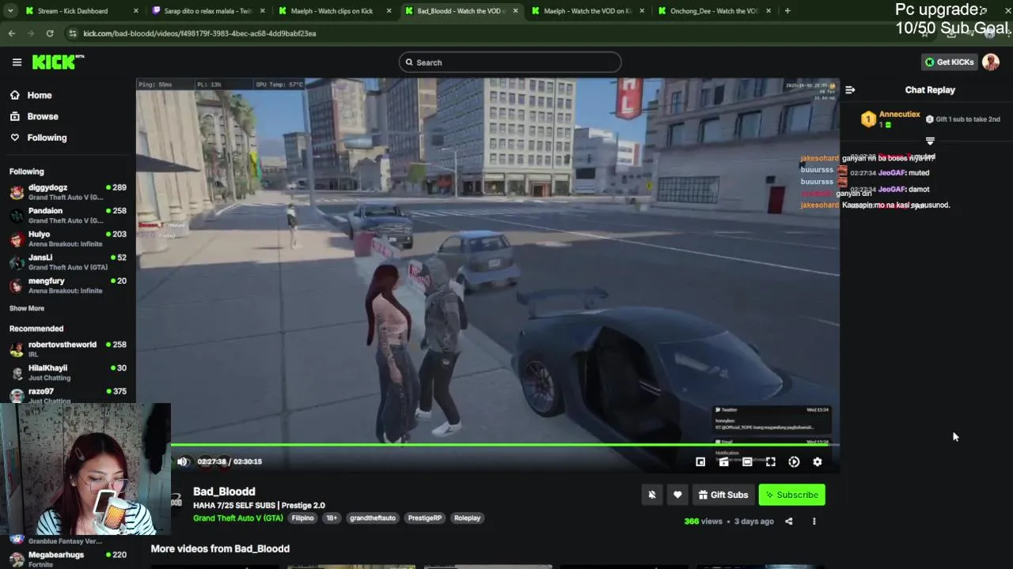Switch to 'Maelph - Watch the VOD' tab
The height and width of the screenshot is (569, 1013).
click(586, 11)
